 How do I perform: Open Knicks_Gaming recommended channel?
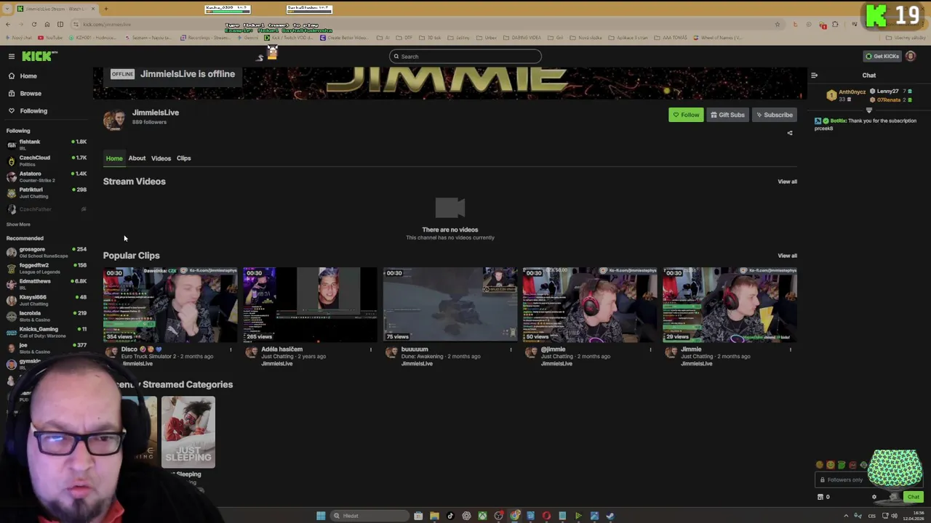46,332
